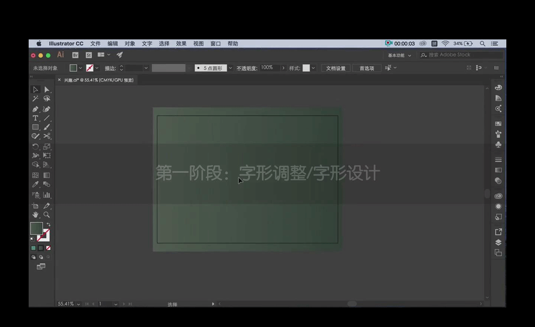535x327 pixels.
Task: Open fill swatch dropdown in control bar
Action: click(x=81, y=68)
